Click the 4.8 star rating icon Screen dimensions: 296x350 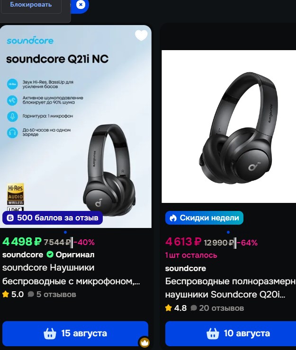tap(168, 308)
